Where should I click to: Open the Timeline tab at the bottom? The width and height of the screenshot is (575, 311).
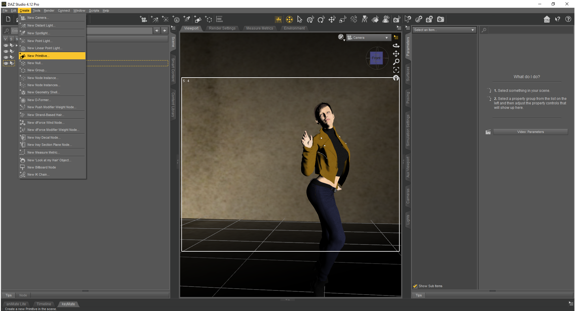point(44,304)
